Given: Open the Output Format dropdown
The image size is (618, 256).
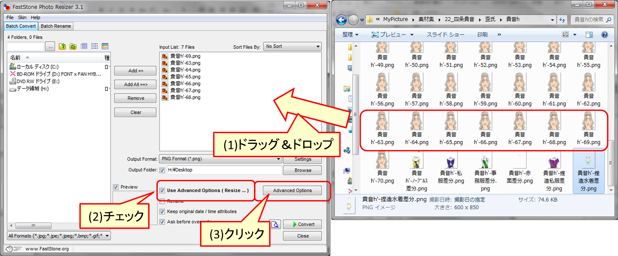Looking at the screenshot, I should 220,159.
